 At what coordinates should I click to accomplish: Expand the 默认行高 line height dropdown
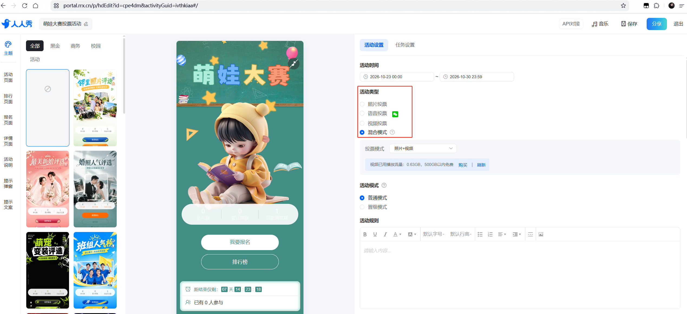click(461, 234)
